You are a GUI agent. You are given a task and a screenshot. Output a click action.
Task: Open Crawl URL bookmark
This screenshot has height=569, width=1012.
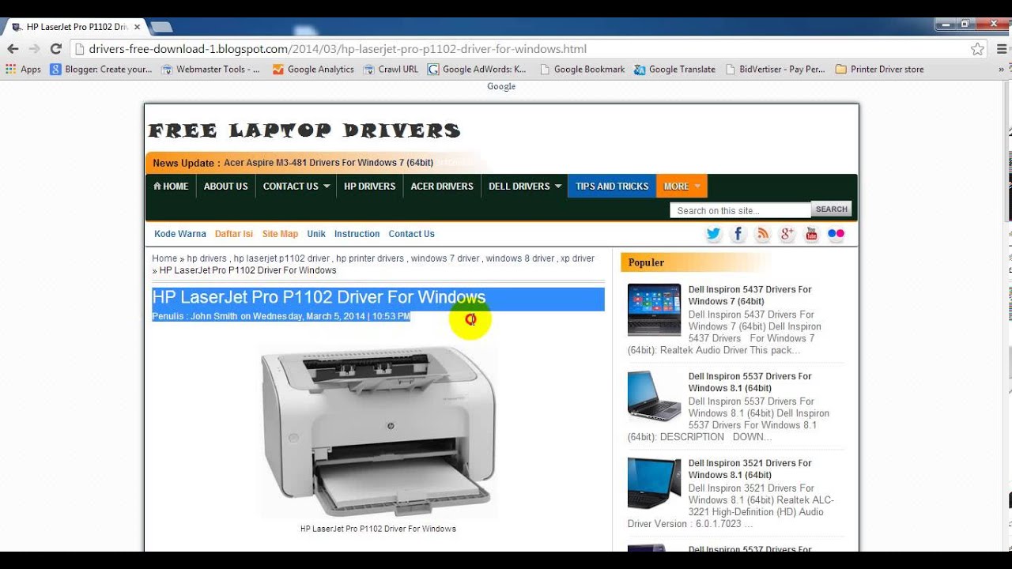coord(391,70)
